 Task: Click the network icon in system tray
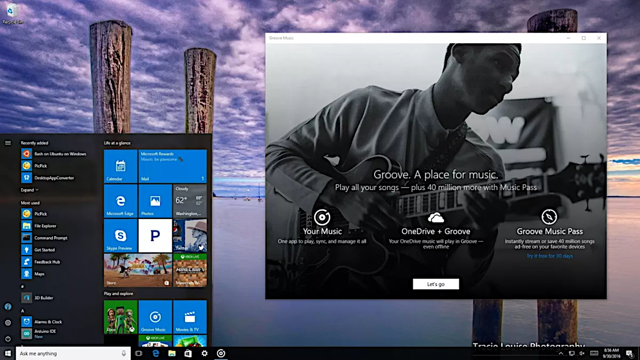[x=571, y=353]
